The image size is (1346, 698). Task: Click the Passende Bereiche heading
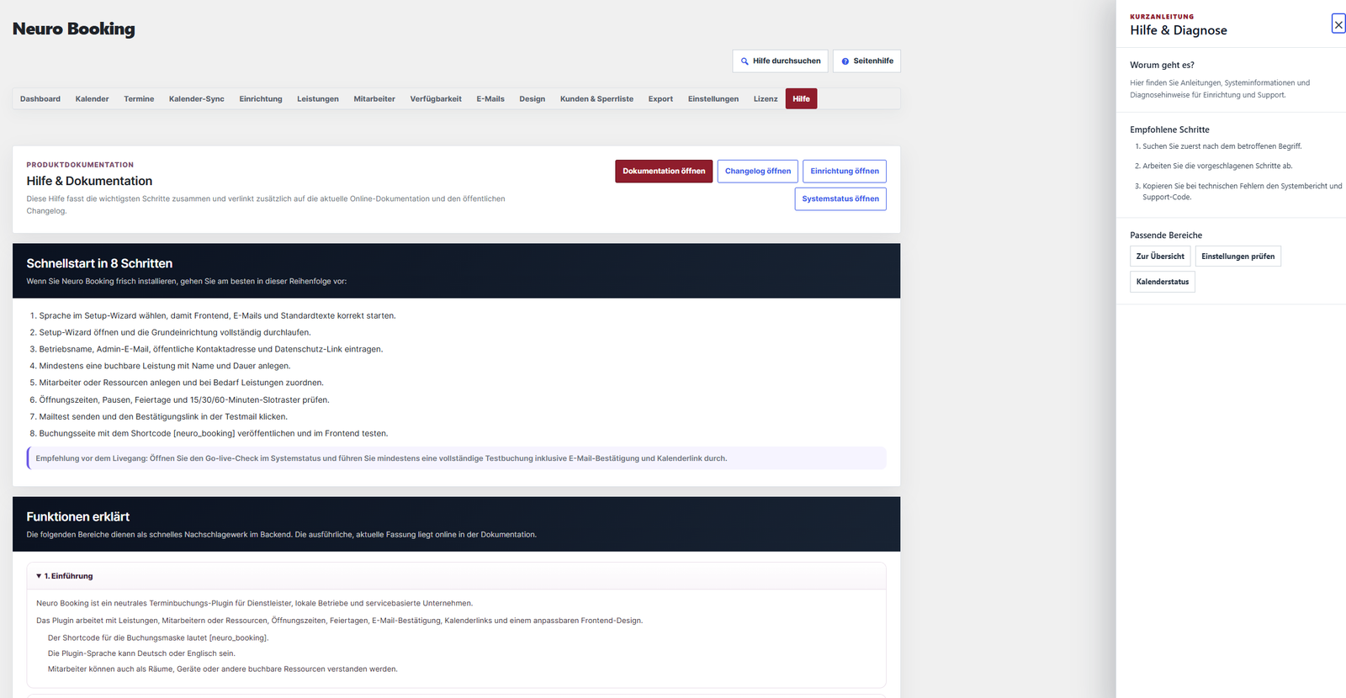click(1166, 235)
